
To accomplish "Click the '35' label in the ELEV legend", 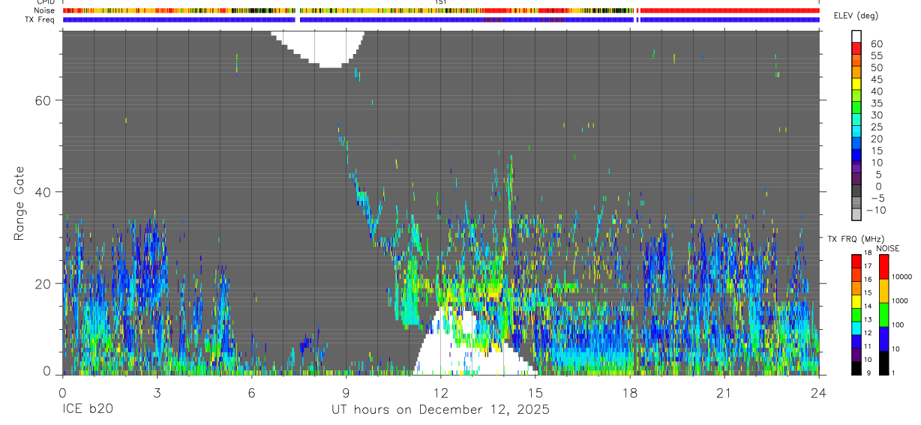I will pyautogui.click(x=876, y=103).
